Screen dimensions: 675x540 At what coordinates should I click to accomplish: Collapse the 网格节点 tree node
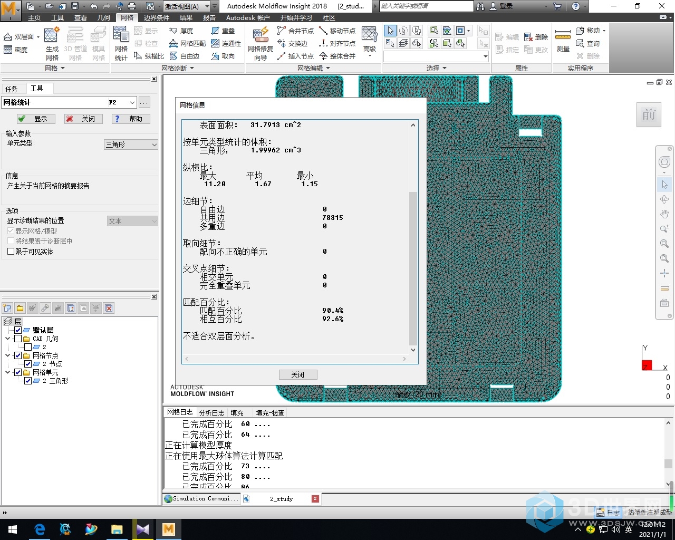[8, 355]
